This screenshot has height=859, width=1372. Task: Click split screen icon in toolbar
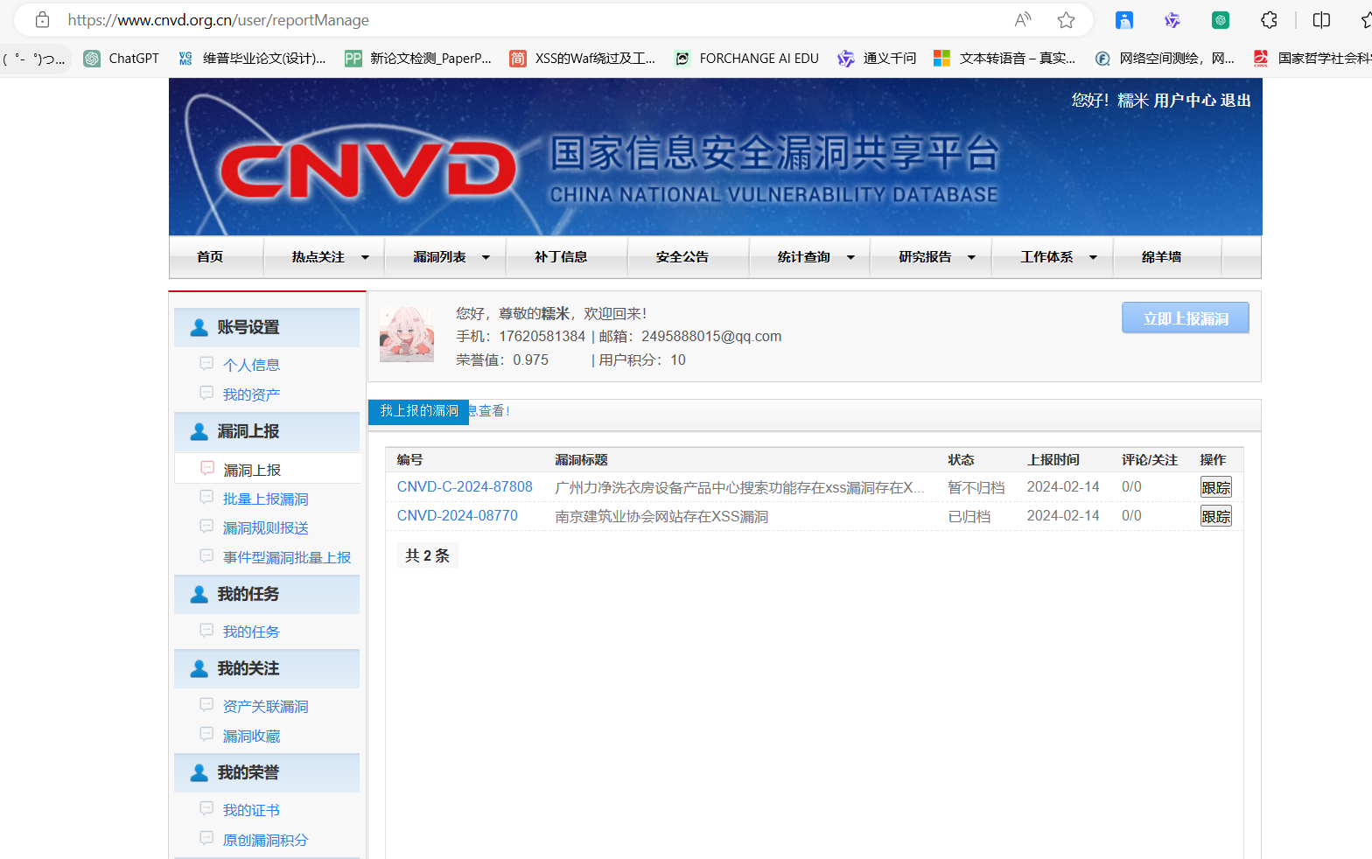1321,19
